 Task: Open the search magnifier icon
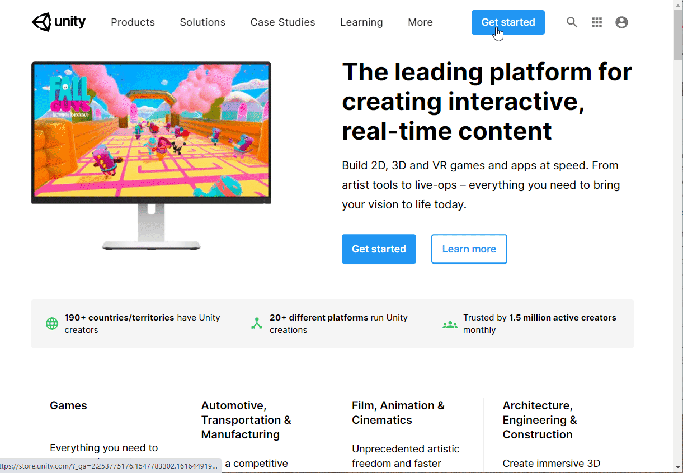click(572, 22)
